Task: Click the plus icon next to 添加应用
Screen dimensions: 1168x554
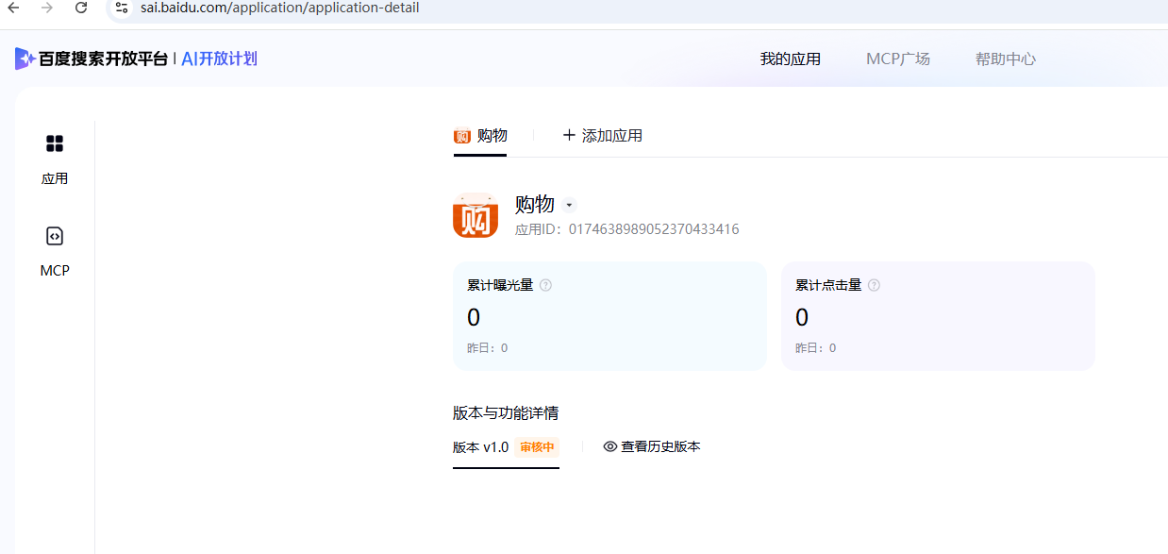Action: [x=569, y=135]
